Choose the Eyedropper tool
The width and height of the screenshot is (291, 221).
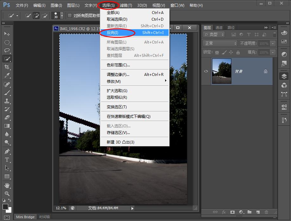(7, 75)
